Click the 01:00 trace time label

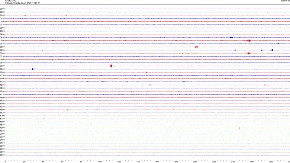pos(2,15)
